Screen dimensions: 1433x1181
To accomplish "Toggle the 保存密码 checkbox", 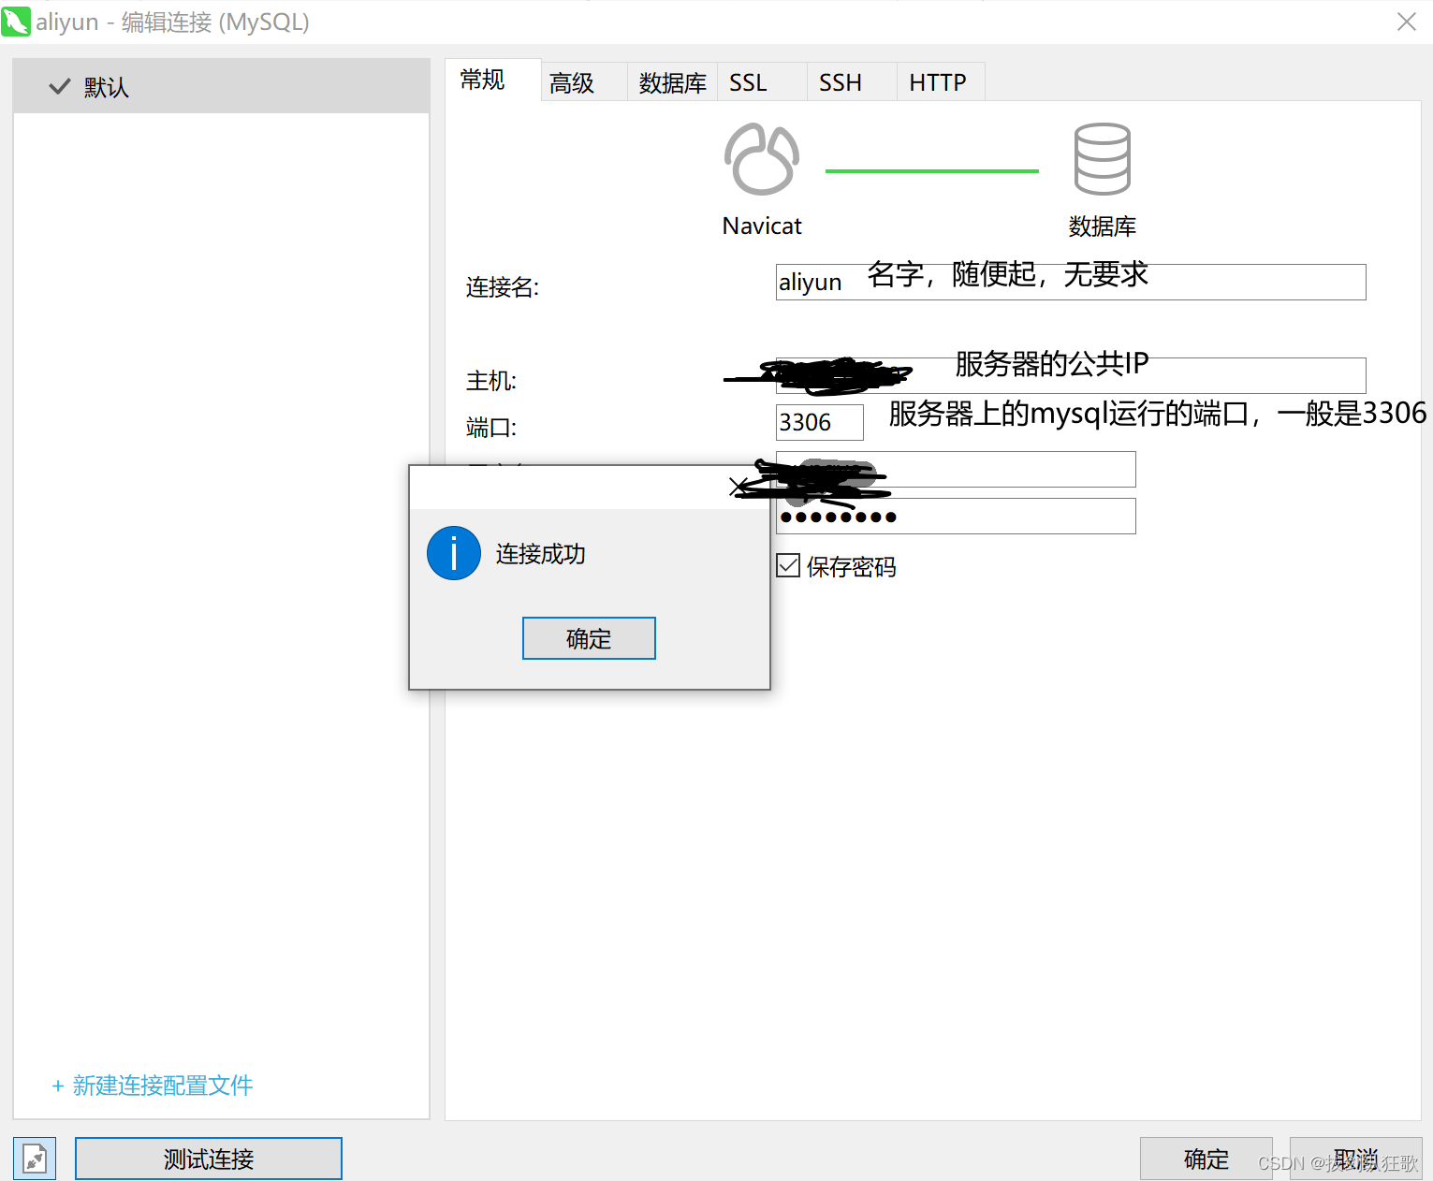I will click(788, 565).
